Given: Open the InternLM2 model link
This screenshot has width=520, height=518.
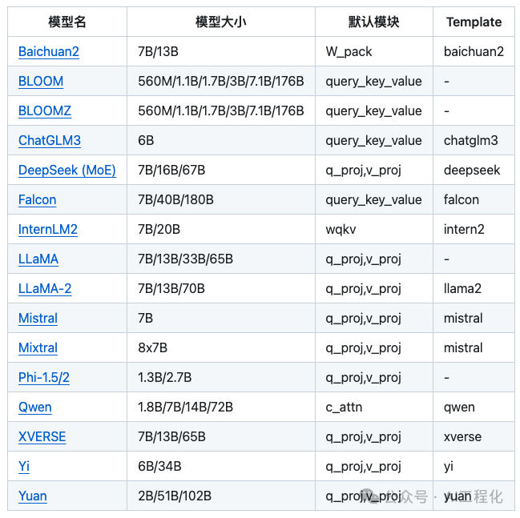Looking at the screenshot, I should click(x=48, y=229).
